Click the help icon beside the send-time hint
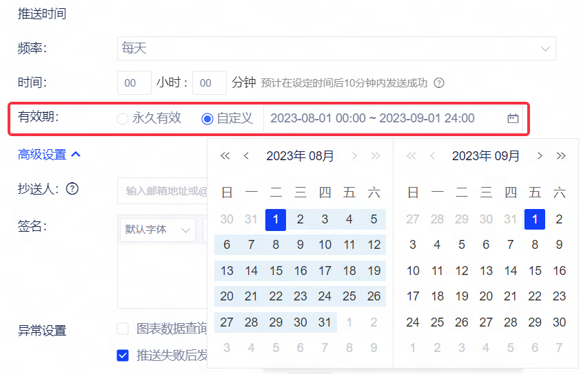The width and height of the screenshot is (581, 374). click(x=439, y=83)
